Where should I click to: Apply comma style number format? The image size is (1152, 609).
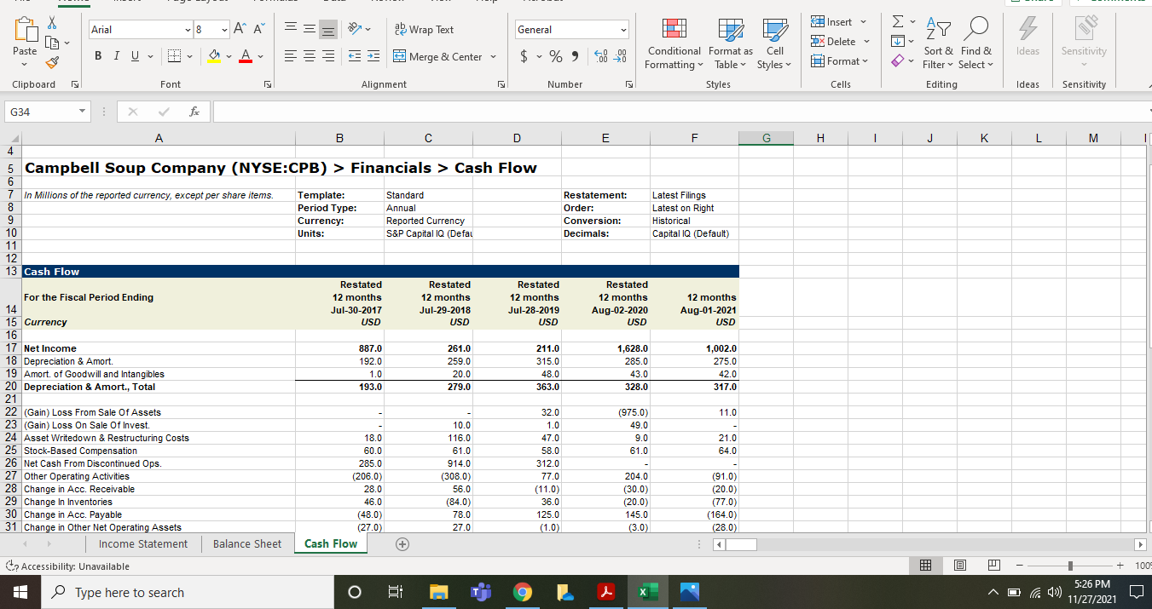click(576, 57)
